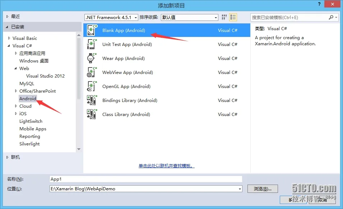The width and height of the screenshot is (343, 209).
Task: Open the .NET Framework 4.5.1 dropdown
Action: pos(111,17)
